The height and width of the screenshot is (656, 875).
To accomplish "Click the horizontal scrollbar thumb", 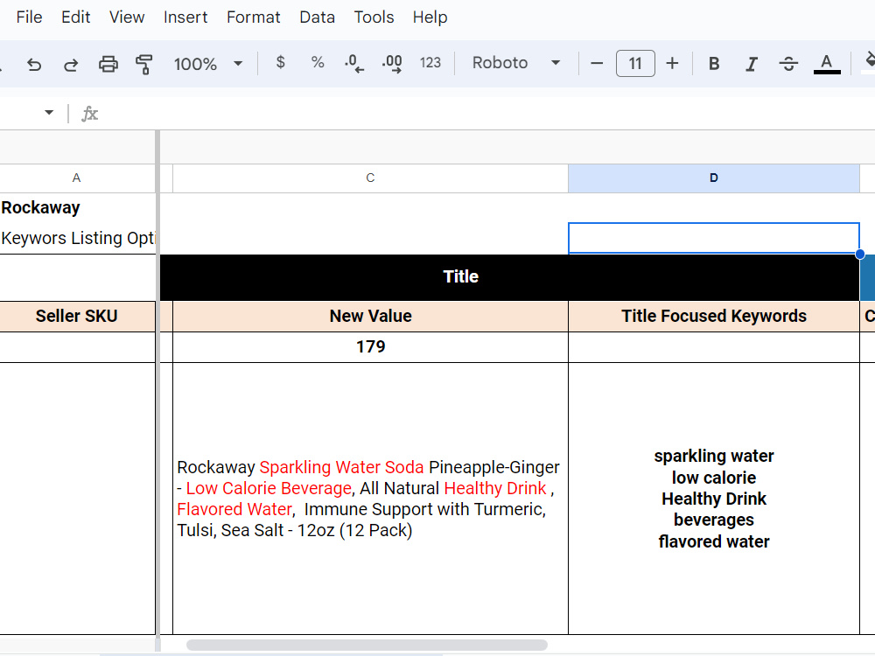I will click(367, 645).
